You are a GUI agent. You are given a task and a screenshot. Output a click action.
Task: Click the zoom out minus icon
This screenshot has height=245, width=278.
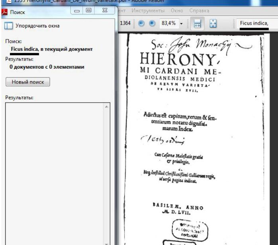tap(142, 24)
